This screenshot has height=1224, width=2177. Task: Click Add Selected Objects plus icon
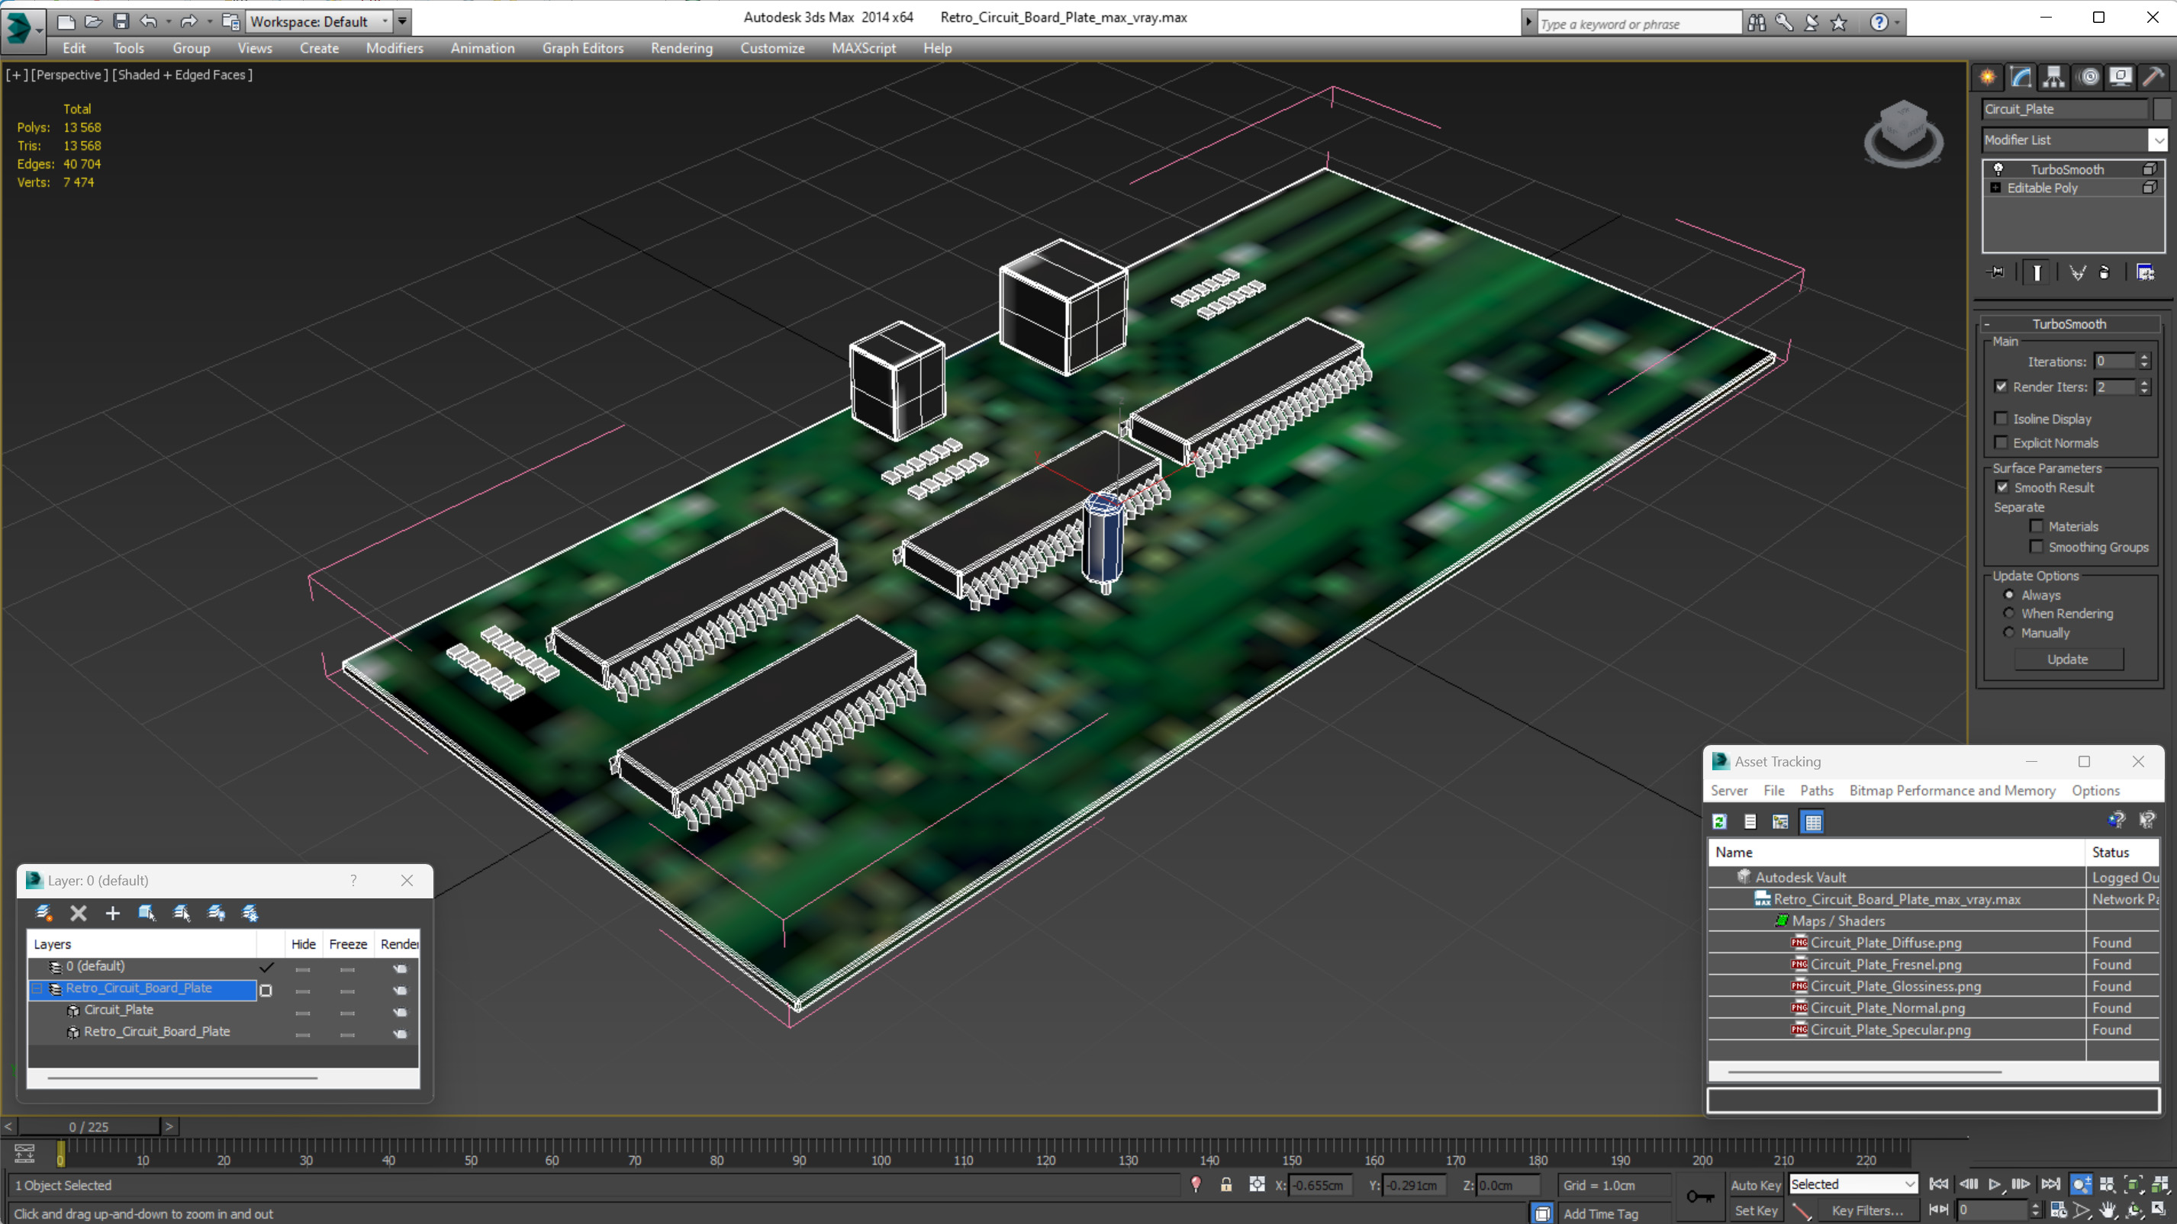coord(112,912)
